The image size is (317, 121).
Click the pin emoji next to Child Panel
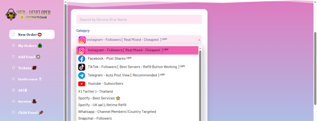point(41,113)
